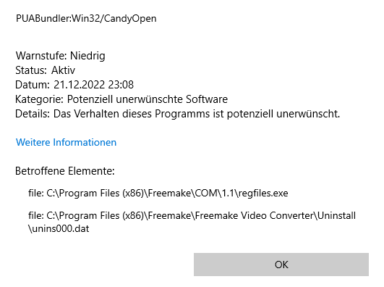The width and height of the screenshot is (384, 287).
Task: Click the Details label
Action: pyautogui.click(x=33, y=114)
